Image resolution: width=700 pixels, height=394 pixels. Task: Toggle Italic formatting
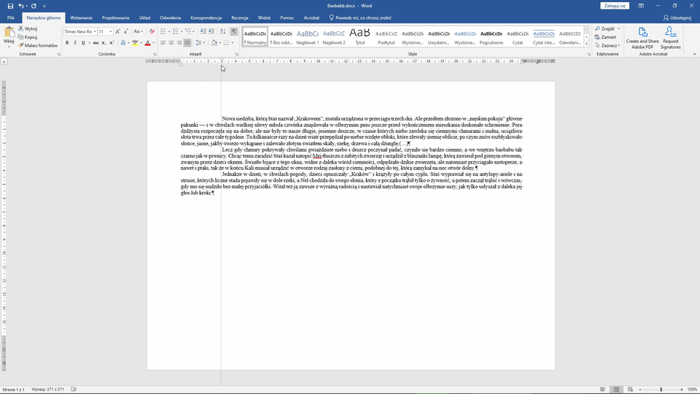(x=74, y=43)
